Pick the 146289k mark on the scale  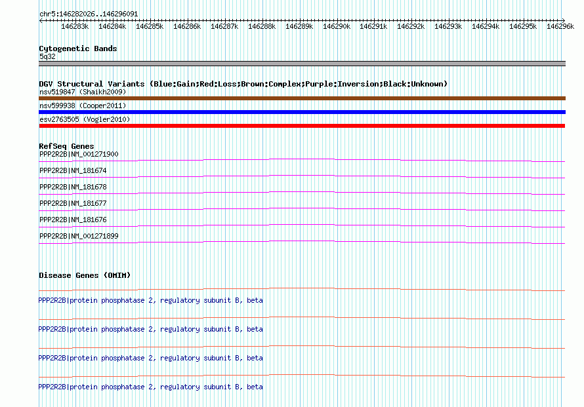(x=299, y=26)
